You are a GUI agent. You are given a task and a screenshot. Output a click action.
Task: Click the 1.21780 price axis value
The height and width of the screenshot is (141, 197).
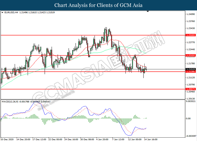[191, 63]
